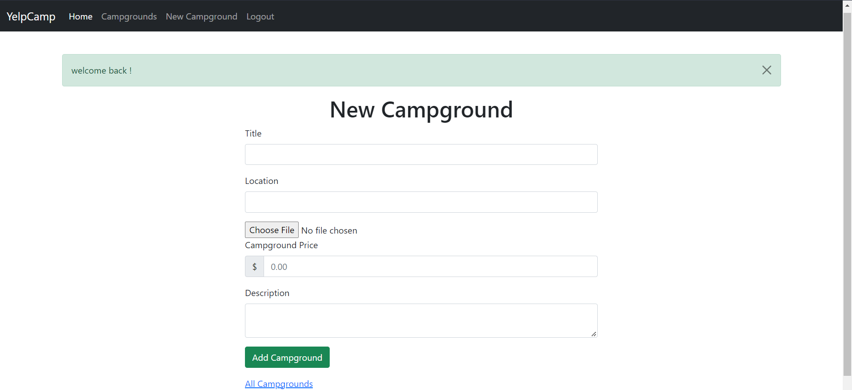Log out using the Logout link
The image size is (852, 390).
[x=260, y=16]
